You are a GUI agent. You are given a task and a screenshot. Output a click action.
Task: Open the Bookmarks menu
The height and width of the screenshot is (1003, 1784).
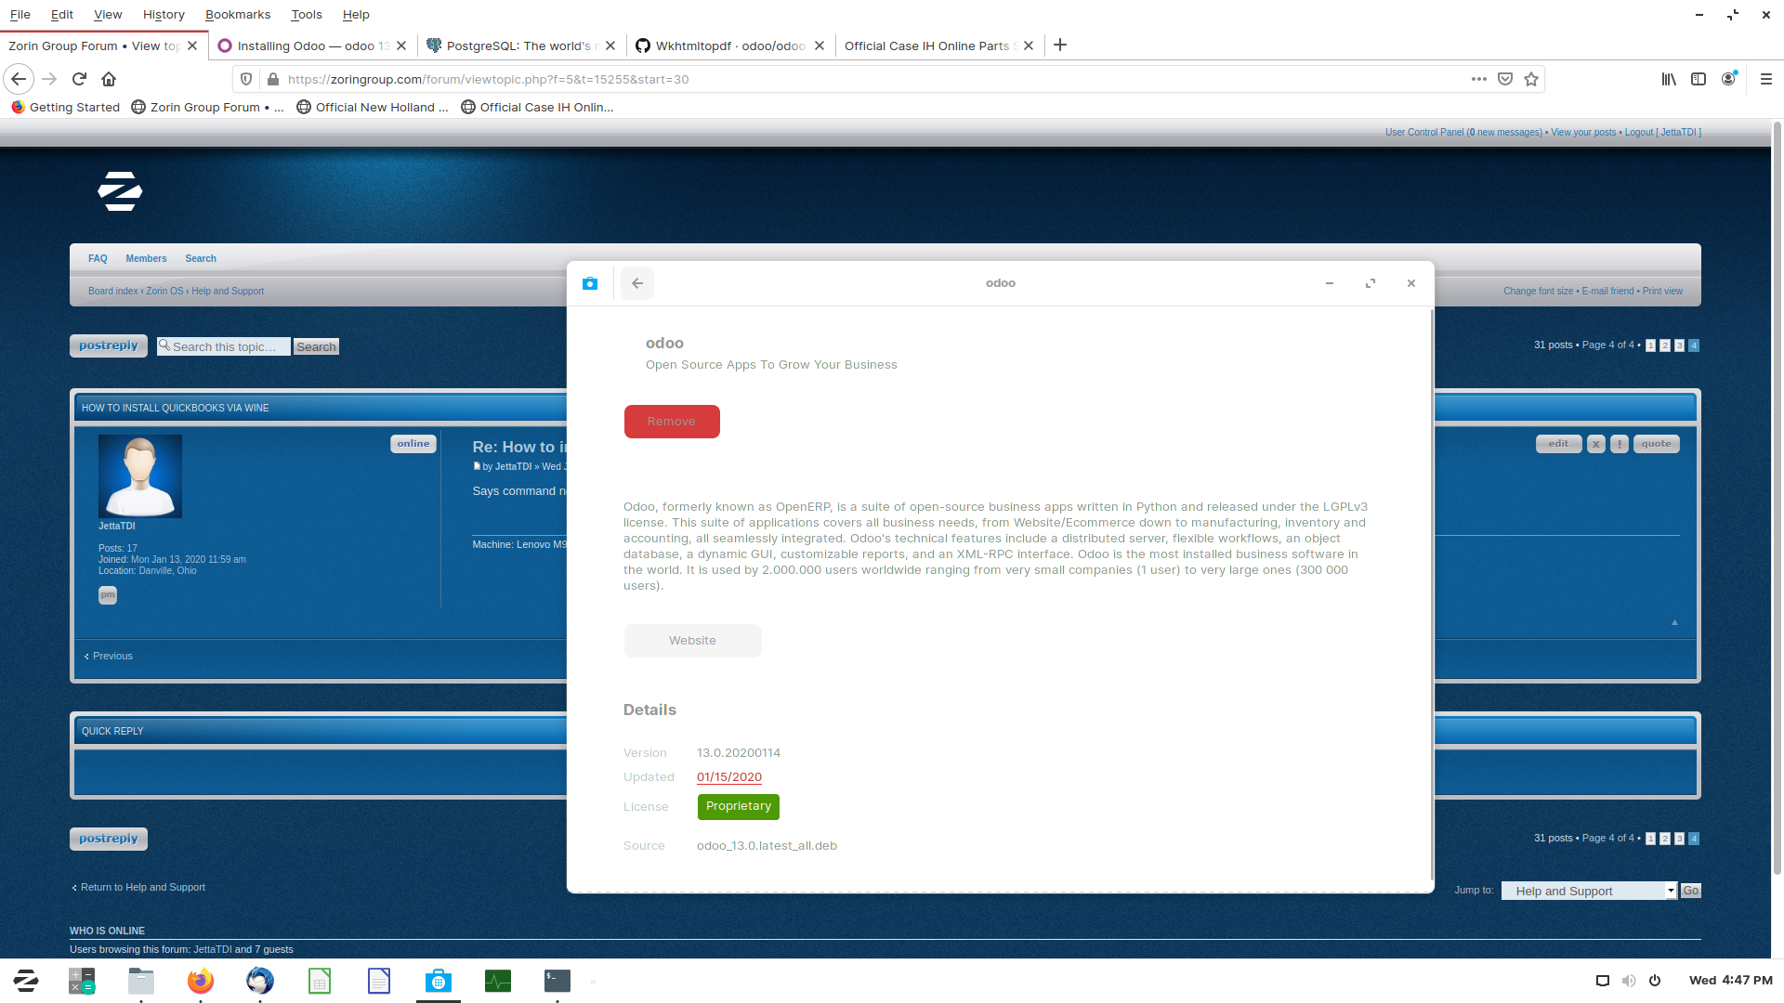(238, 14)
